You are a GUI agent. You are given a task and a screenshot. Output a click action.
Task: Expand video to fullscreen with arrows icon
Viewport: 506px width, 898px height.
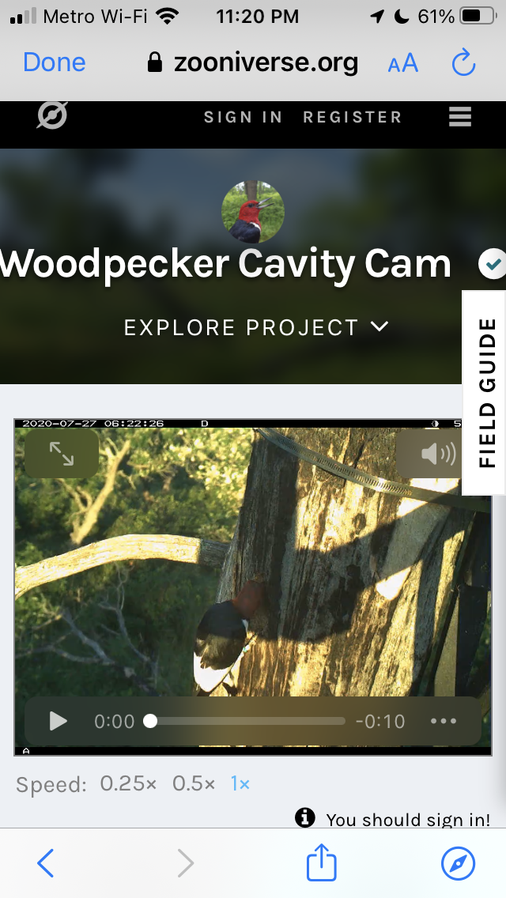(x=62, y=454)
